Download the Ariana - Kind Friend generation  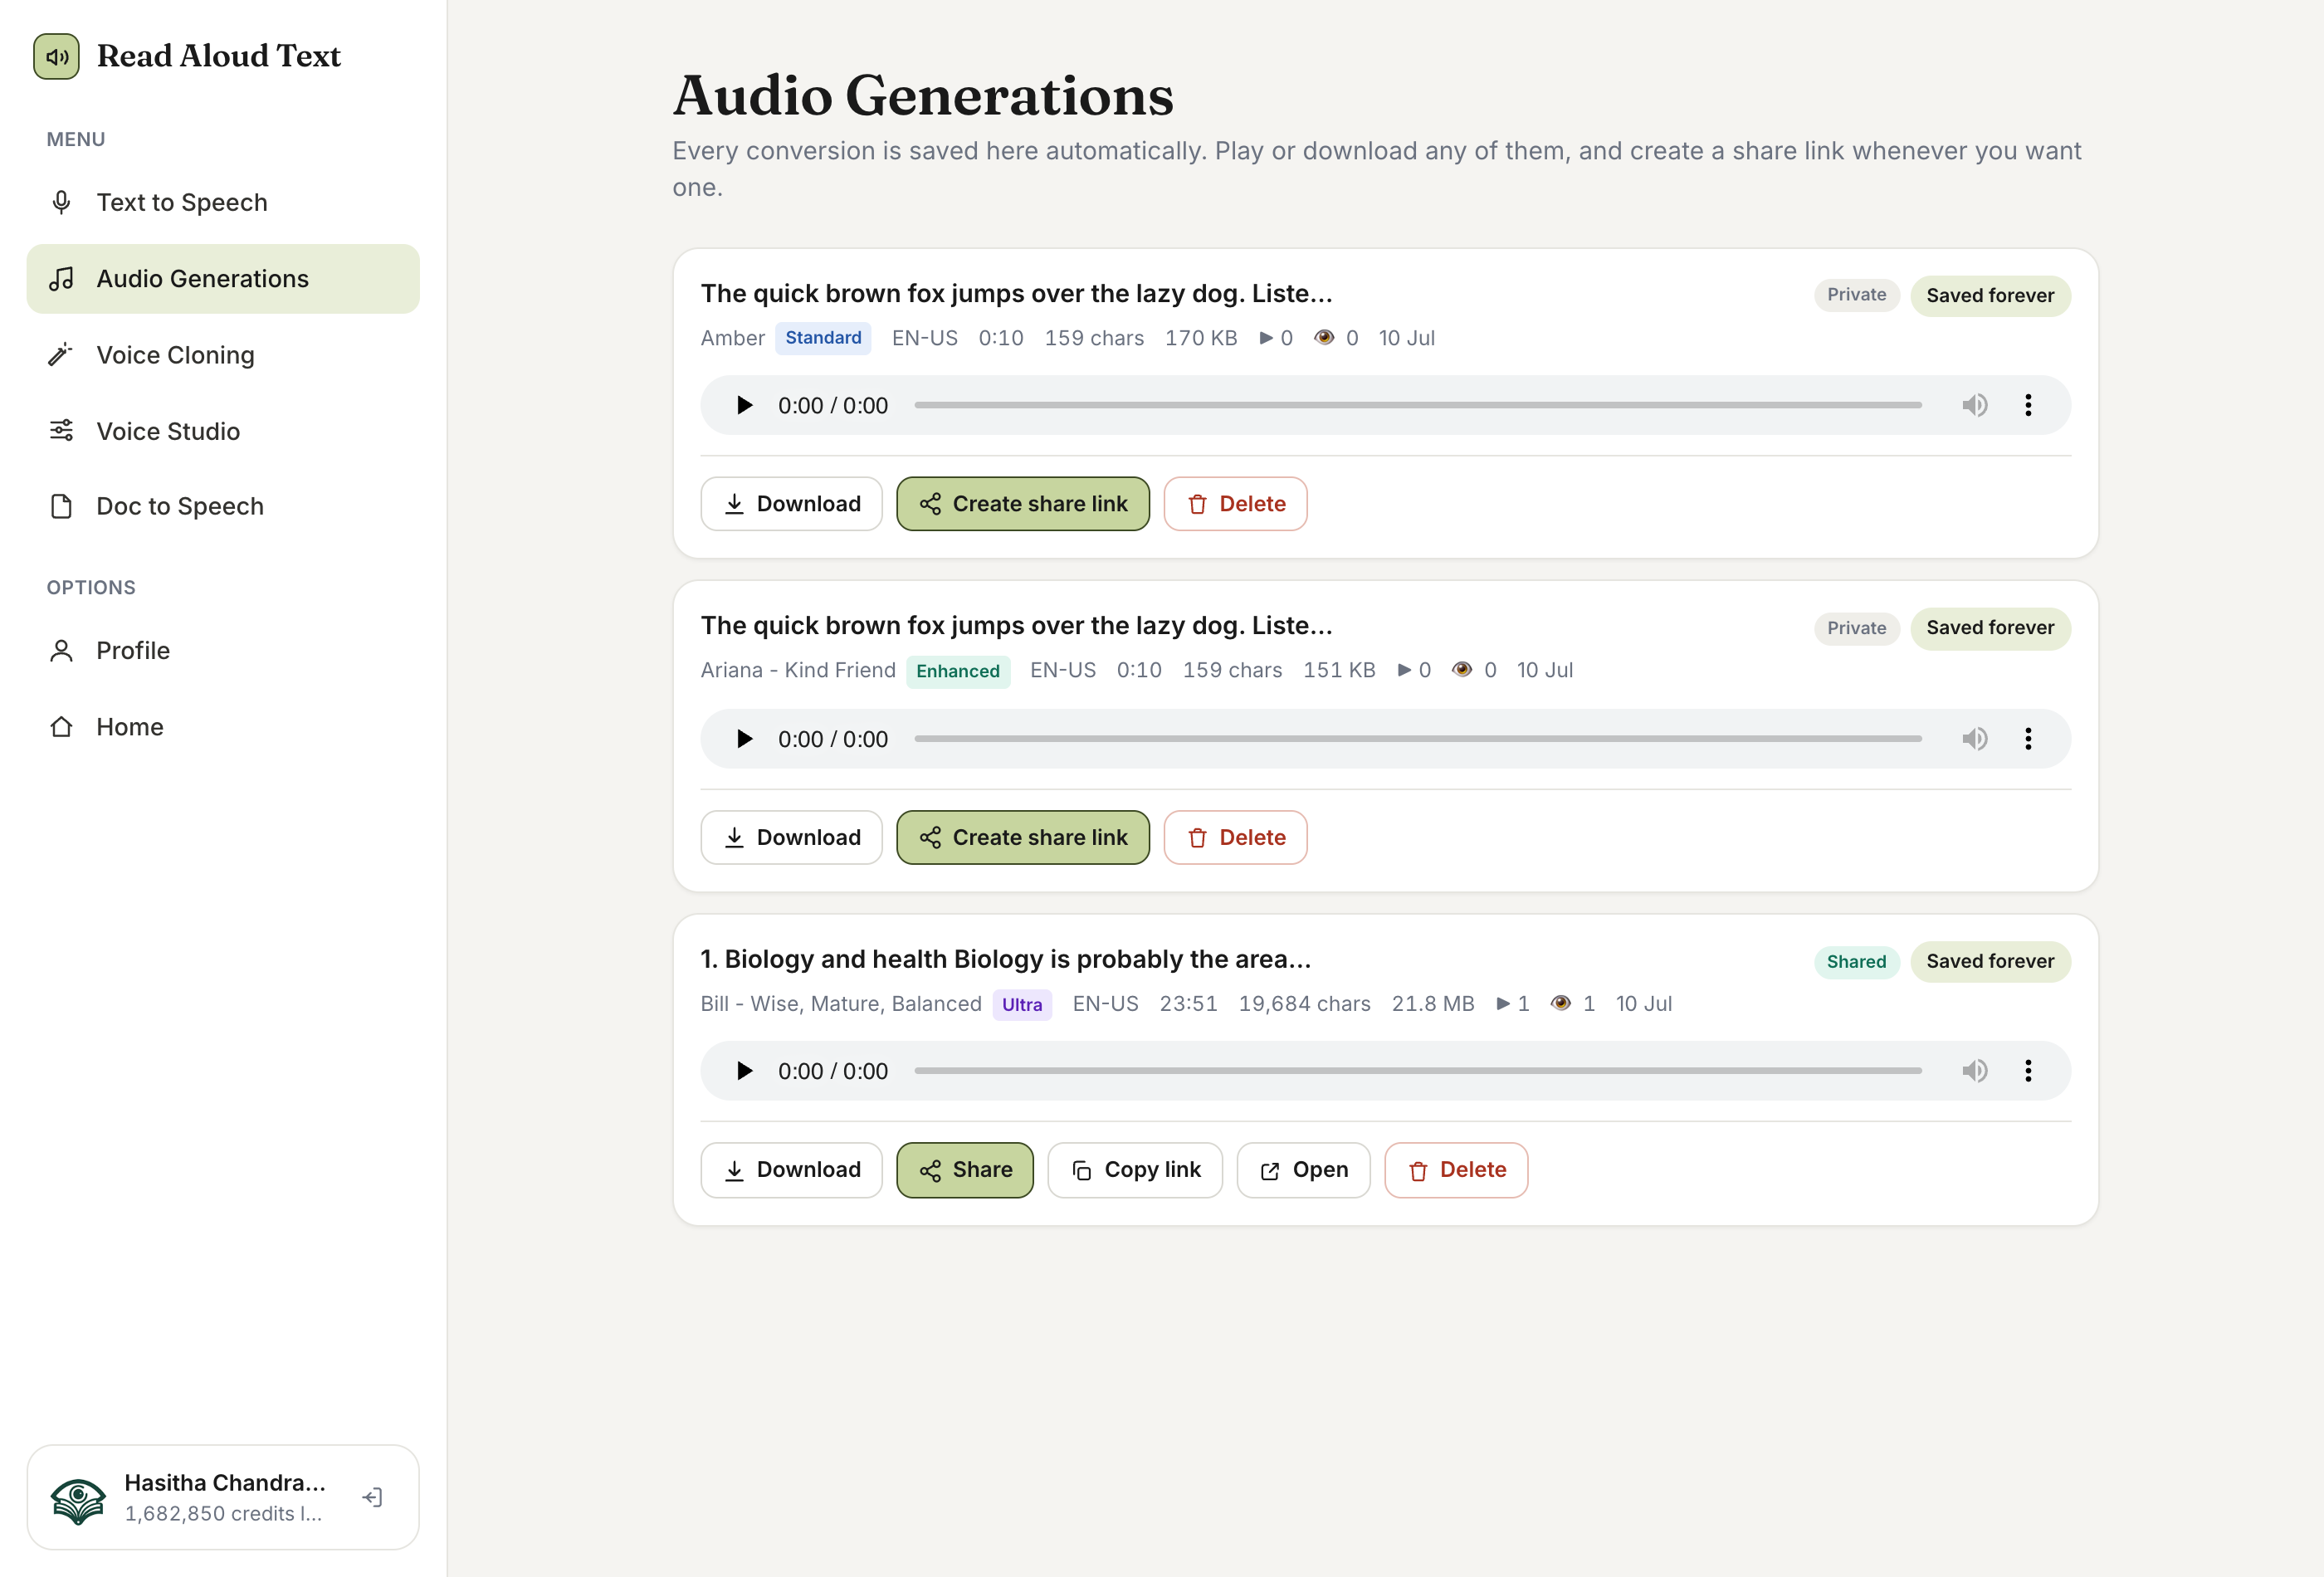pos(791,838)
